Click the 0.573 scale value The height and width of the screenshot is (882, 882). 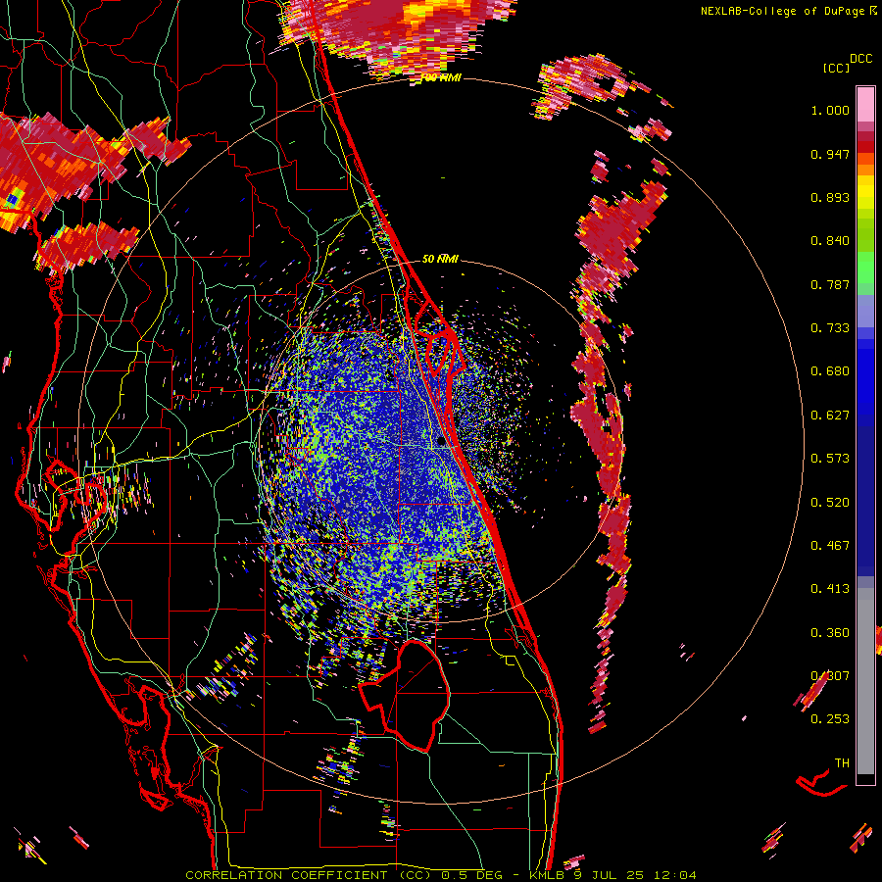point(830,459)
